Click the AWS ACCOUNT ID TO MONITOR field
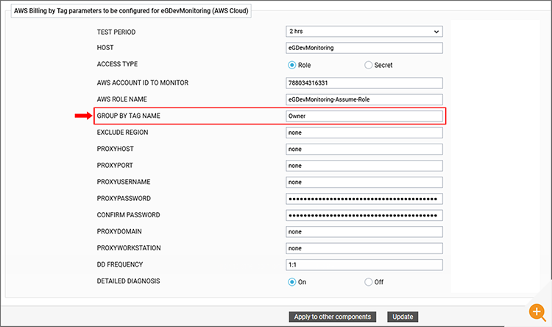The height and width of the screenshot is (327, 552). click(364, 82)
